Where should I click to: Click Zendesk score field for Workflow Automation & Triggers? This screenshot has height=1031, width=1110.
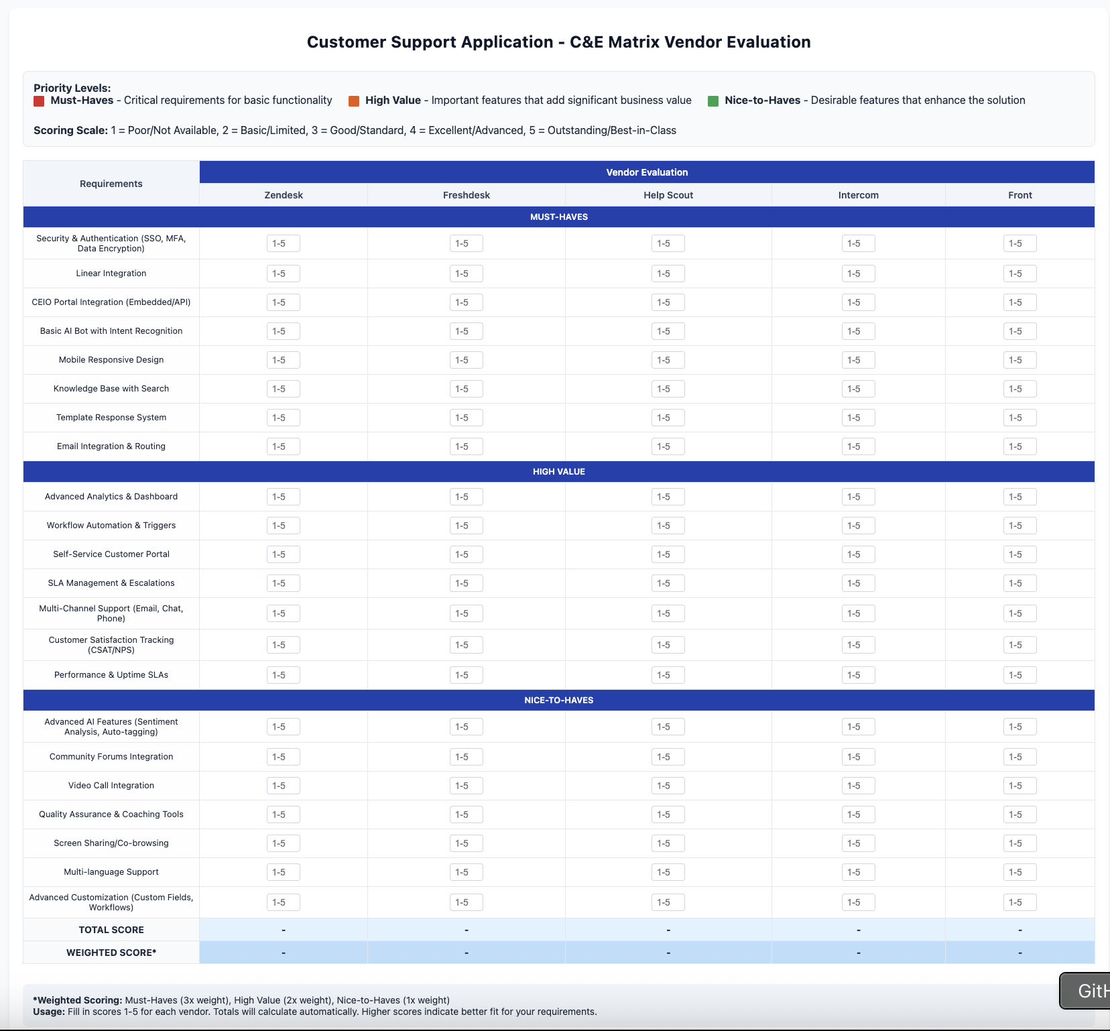point(284,526)
